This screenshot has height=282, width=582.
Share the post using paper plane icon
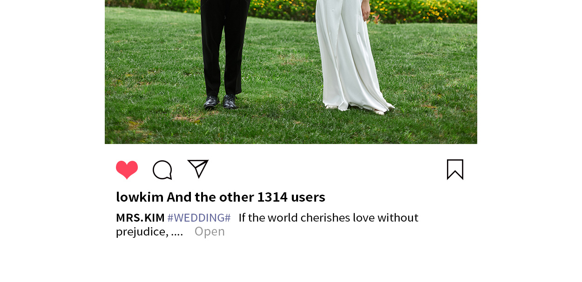[198, 169]
